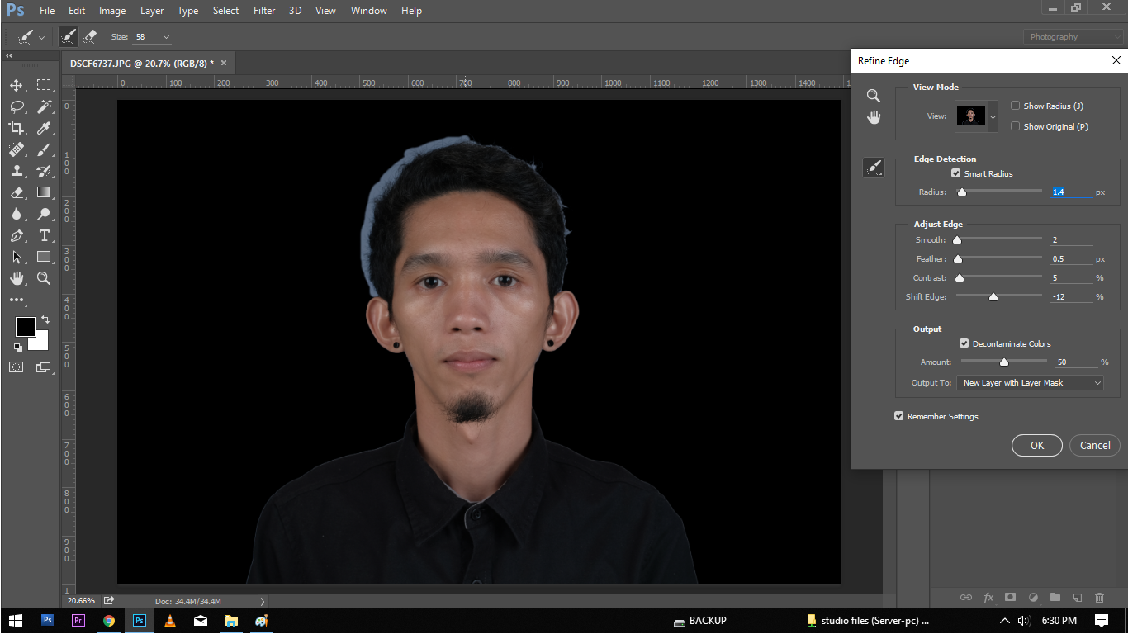1128x634 pixels.
Task: Select the Crop tool in toolbar
Action: tap(17, 127)
